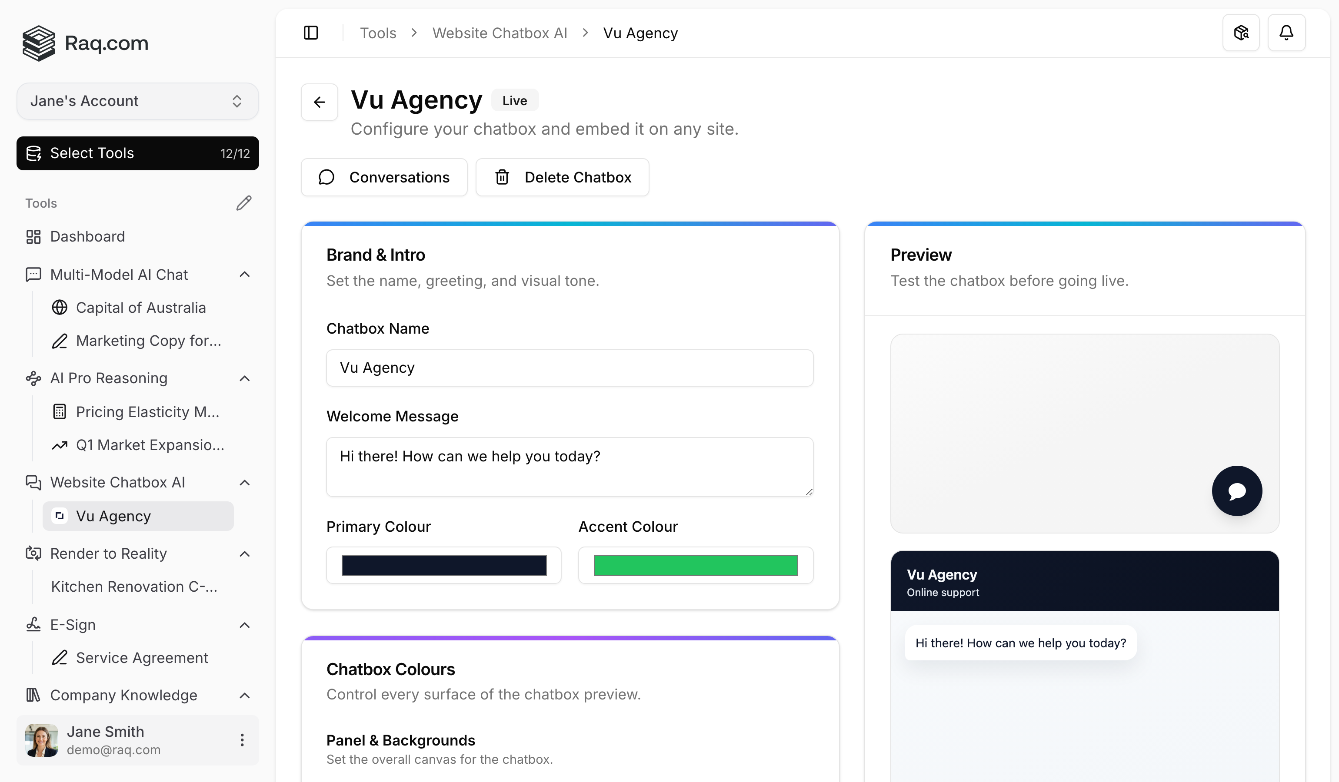Click inside the Welcome Message text box
1339x782 pixels.
(569, 466)
